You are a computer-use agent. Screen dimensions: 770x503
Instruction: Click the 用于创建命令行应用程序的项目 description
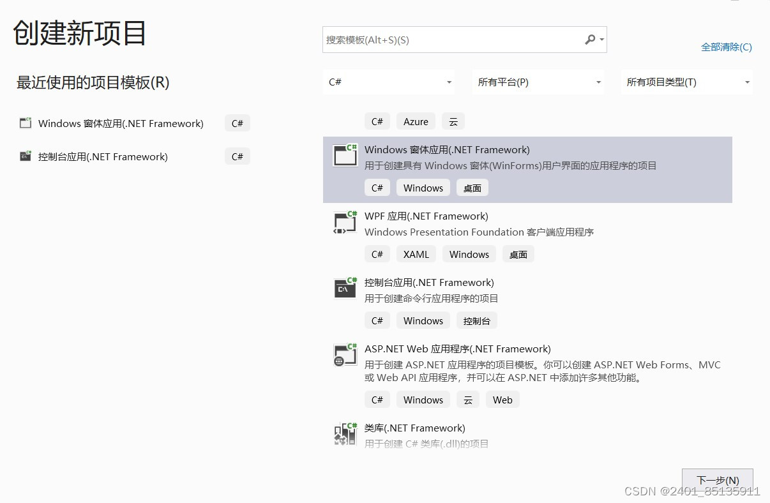432,298
